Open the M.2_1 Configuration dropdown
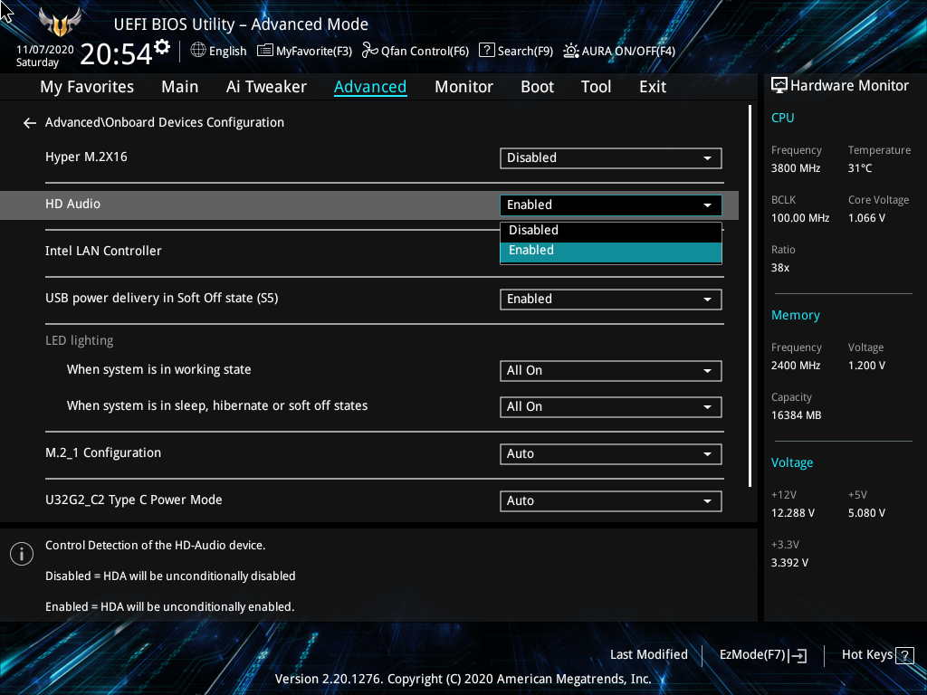 [611, 454]
